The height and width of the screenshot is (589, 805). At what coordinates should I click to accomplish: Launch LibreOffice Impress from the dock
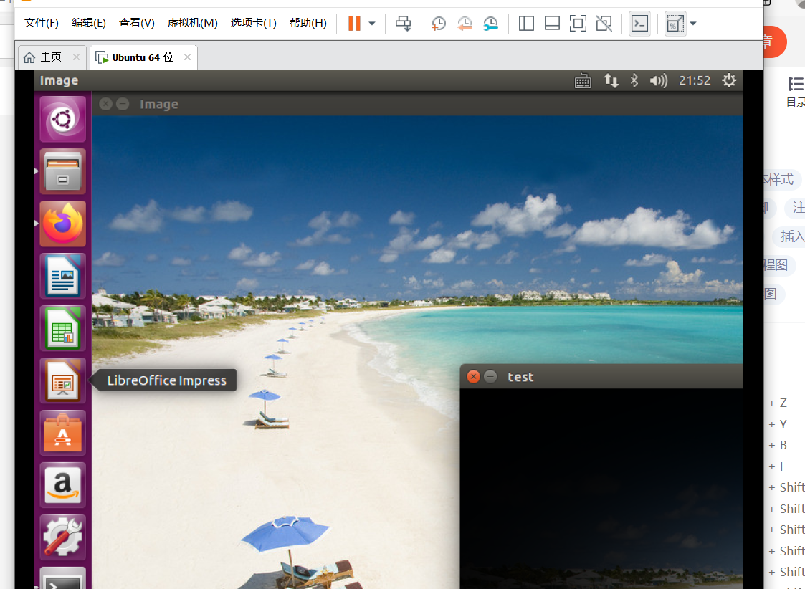click(62, 380)
